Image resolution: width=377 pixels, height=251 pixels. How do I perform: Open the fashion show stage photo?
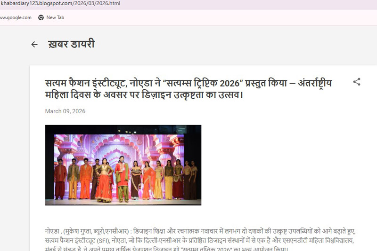click(123, 165)
